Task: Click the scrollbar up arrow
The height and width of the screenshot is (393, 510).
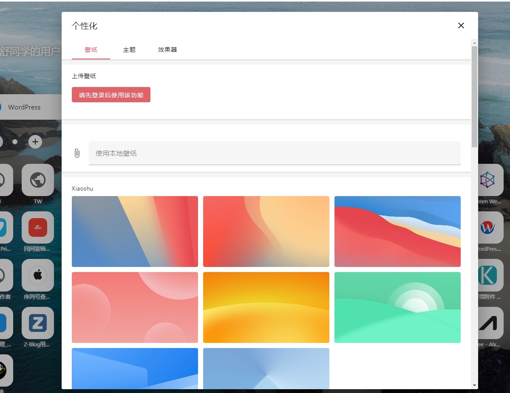Action: (474, 42)
